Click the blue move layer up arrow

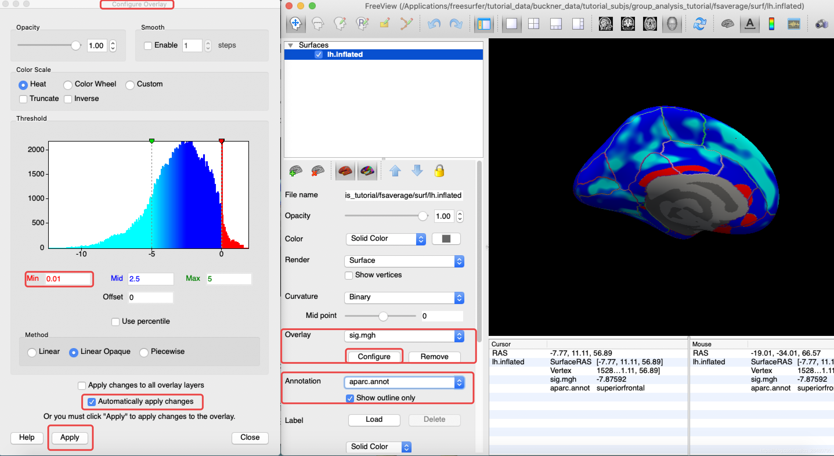click(395, 171)
